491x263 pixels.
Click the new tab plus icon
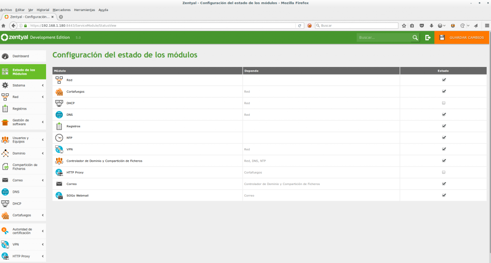coord(61,17)
